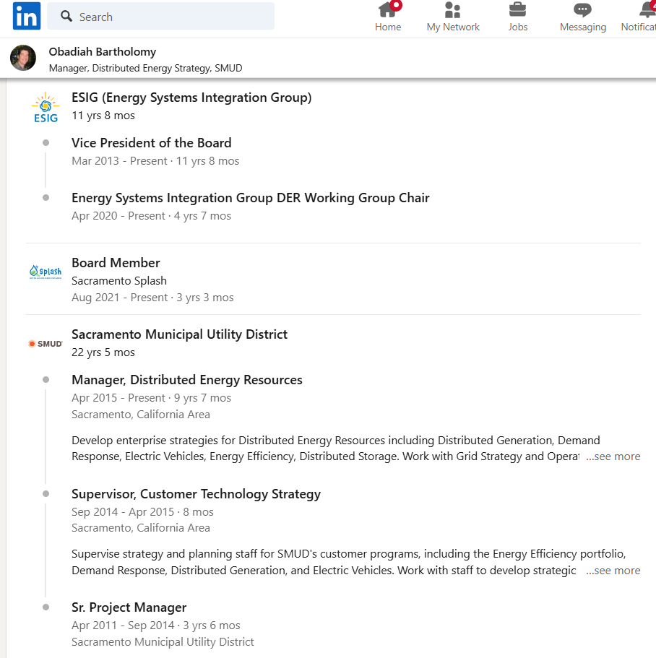Open Messaging chat bubble icon
Screen dimensions: 656x658
(582, 10)
